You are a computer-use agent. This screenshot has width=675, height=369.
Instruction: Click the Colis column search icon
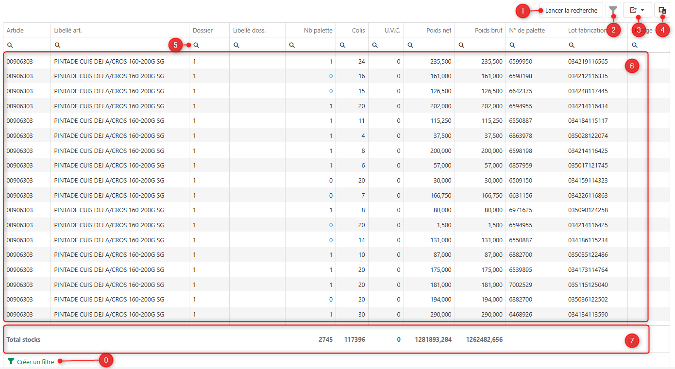[x=342, y=45]
